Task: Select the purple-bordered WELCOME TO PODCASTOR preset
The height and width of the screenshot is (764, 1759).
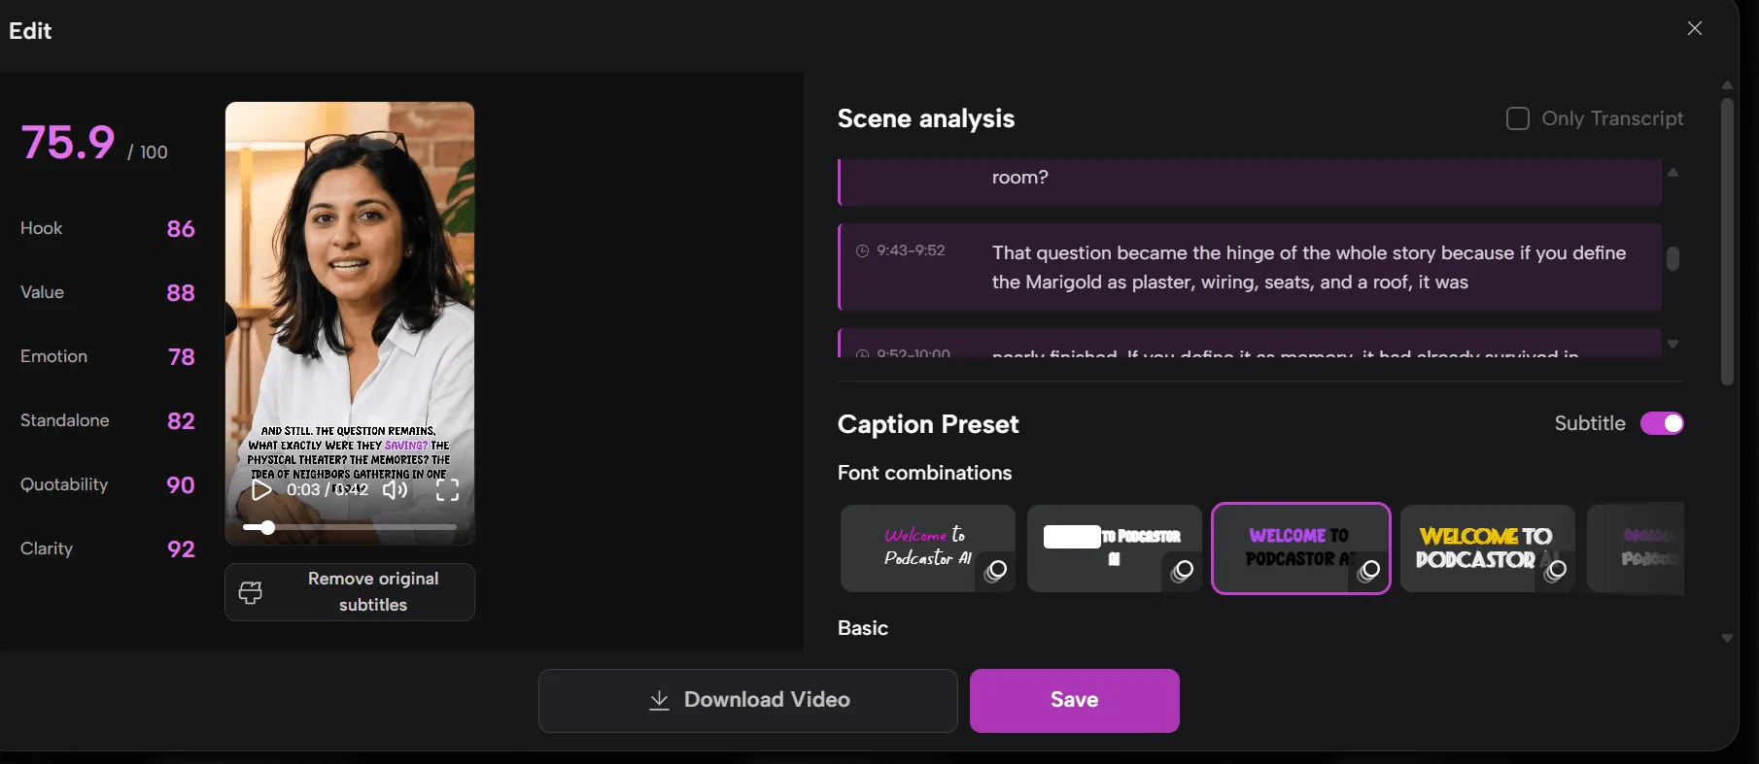Action: click(1301, 548)
